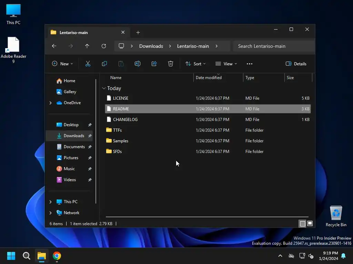The width and height of the screenshot is (353, 264).
Task: Select Adobe Reader 9 desktop shortcut
Action: point(13,50)
